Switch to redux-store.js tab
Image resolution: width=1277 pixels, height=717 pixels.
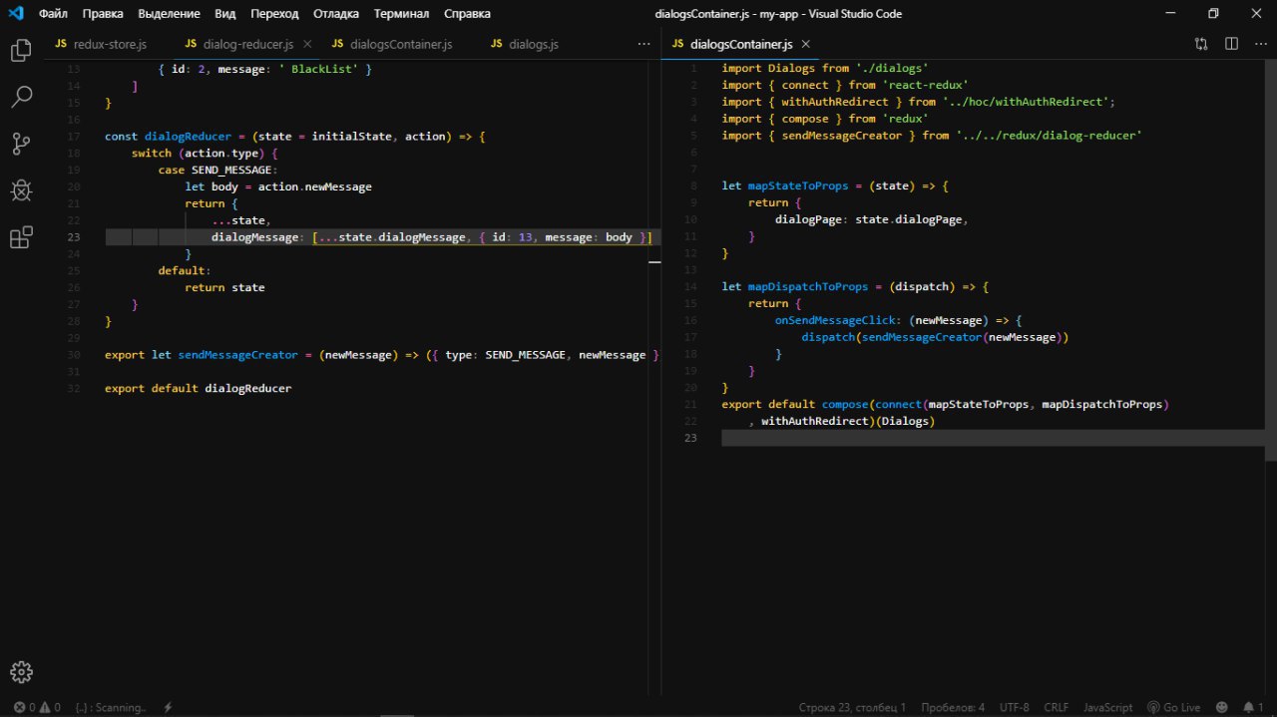point(101,45)
